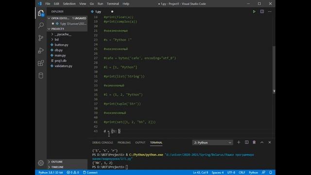This screenshot has height=175, width=311.
Task: Click the editor vertical scrollbar
Action: (274, 70)
